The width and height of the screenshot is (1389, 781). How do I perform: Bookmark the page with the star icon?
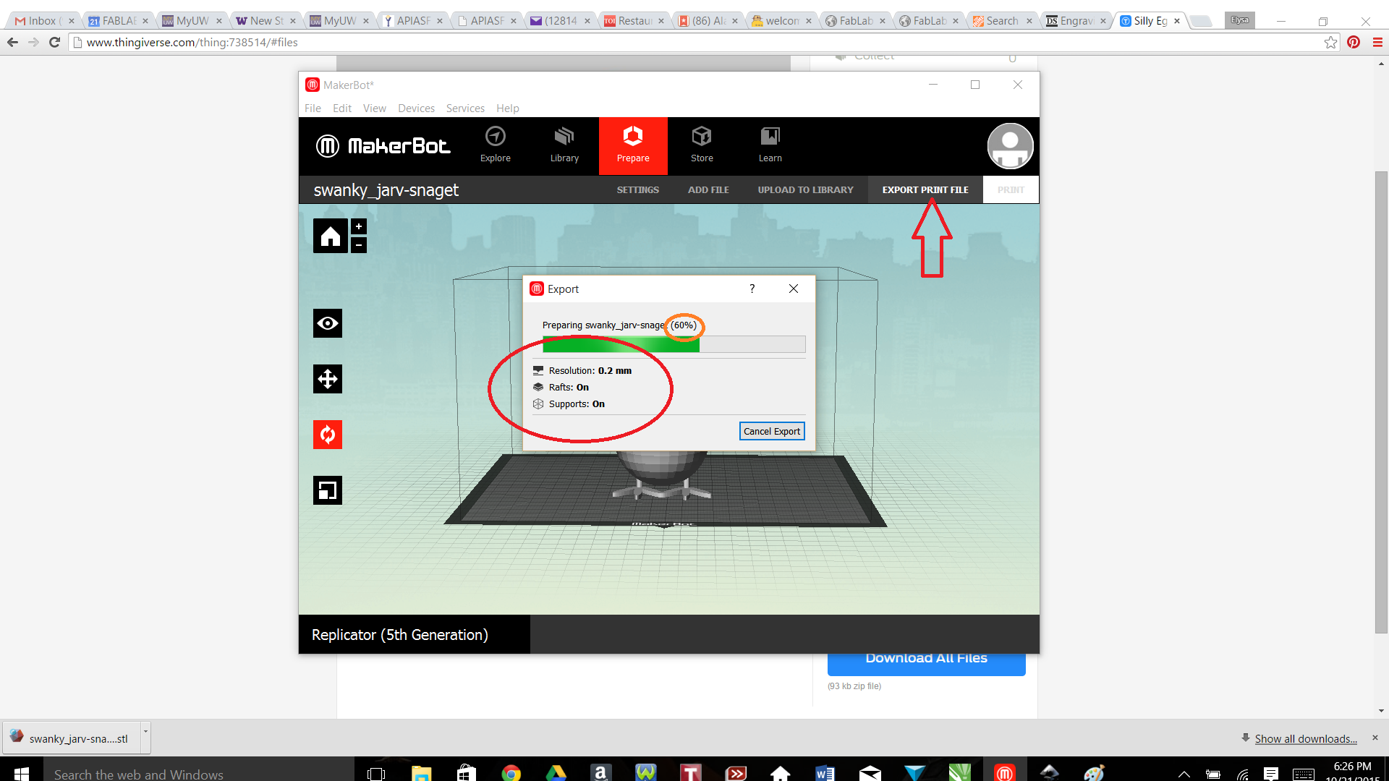[1330, 42]
